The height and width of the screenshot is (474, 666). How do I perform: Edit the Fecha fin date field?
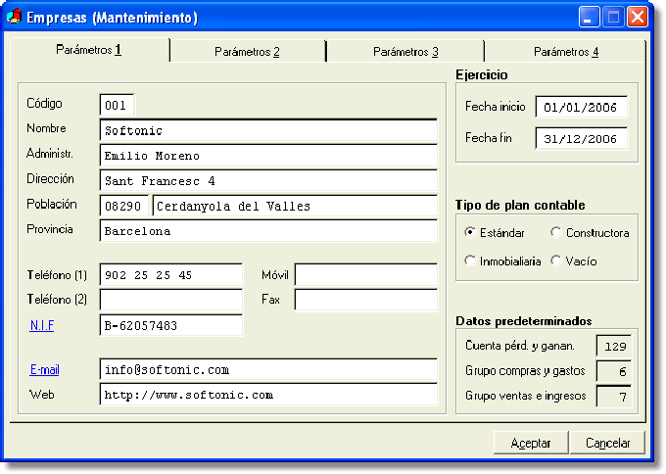click(581, 138)
